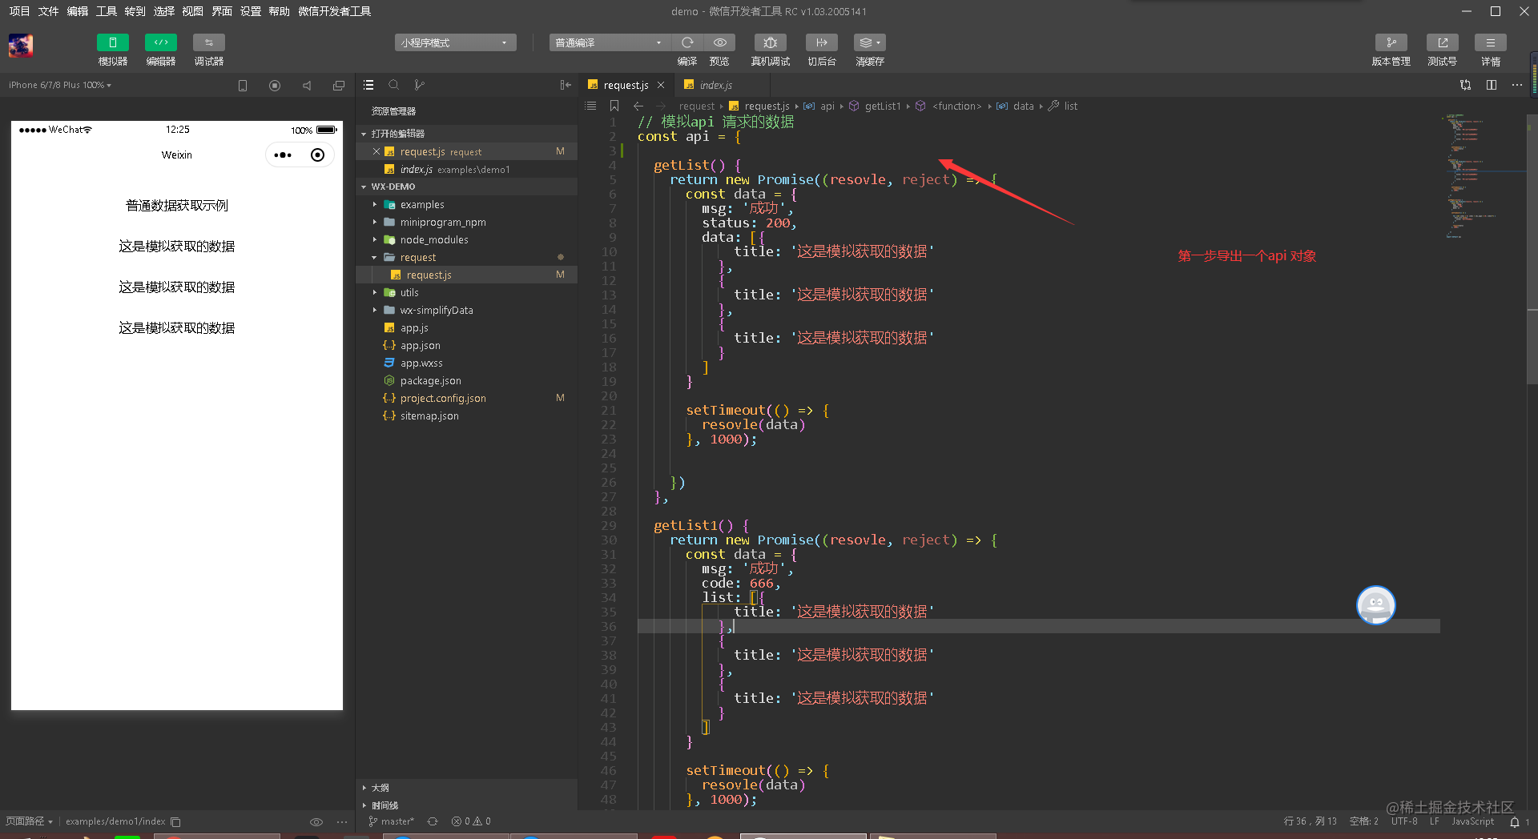1538x839 pixels.
Task: Open the source control sidebar icon
Action: point(419,85)
